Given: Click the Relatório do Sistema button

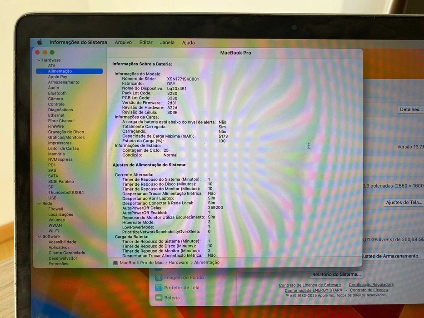Looking at the screenshot, I should point(337,274).
